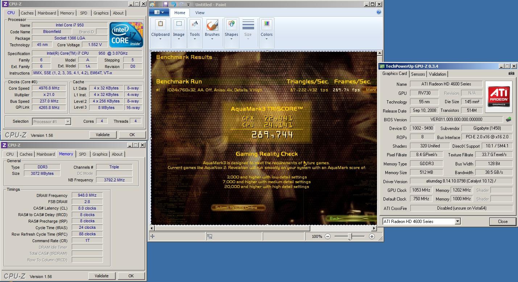Viewport: 518px width, 282px height.
Task: Click the Colors palette icon in Paint
Action: tap(266, 25)
